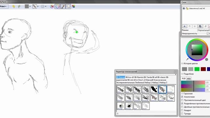
Task: Select the dark red color history swatch
Action: point(203,69)
